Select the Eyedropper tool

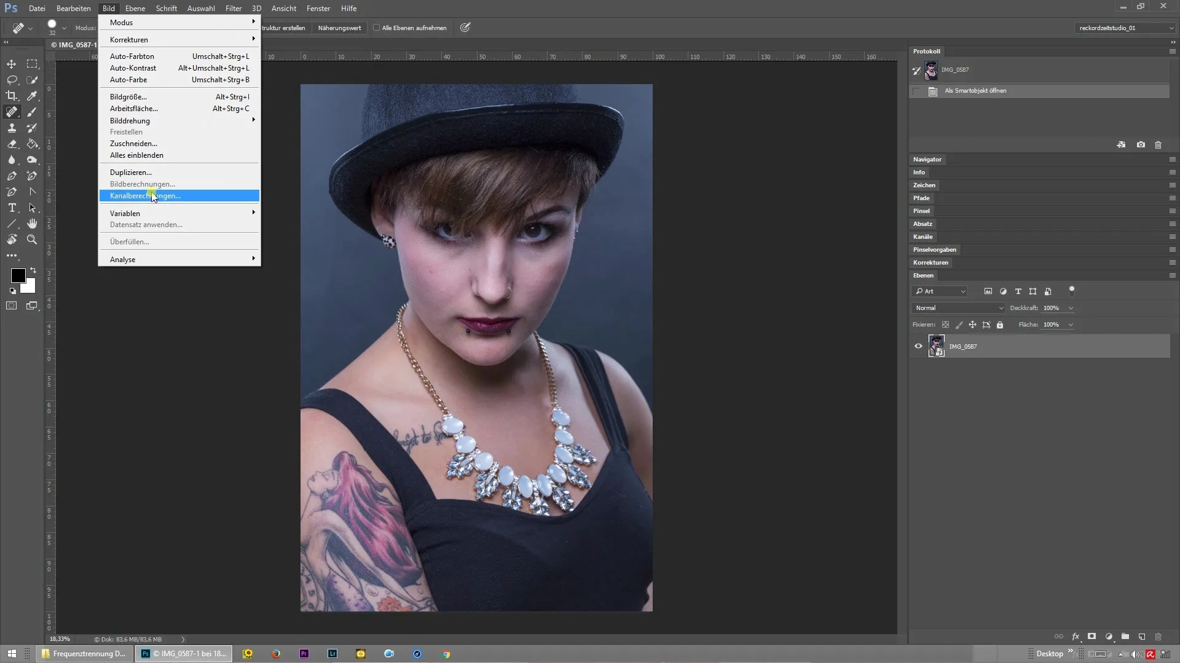pos(32,96)
